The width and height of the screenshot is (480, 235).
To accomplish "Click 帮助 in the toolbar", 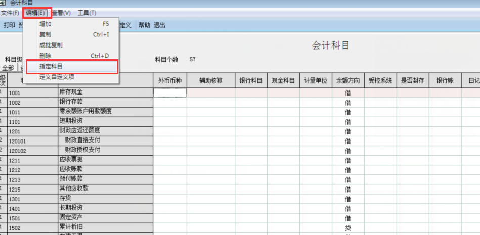I will point(144,25).
